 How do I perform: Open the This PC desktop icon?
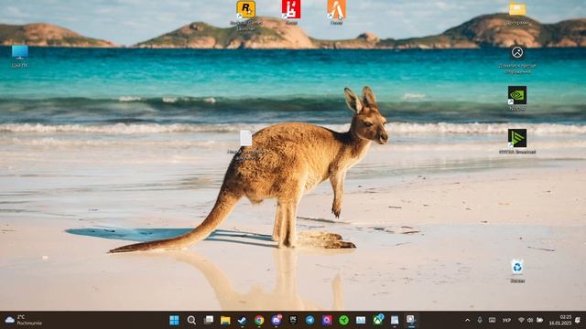click(20, 57)
